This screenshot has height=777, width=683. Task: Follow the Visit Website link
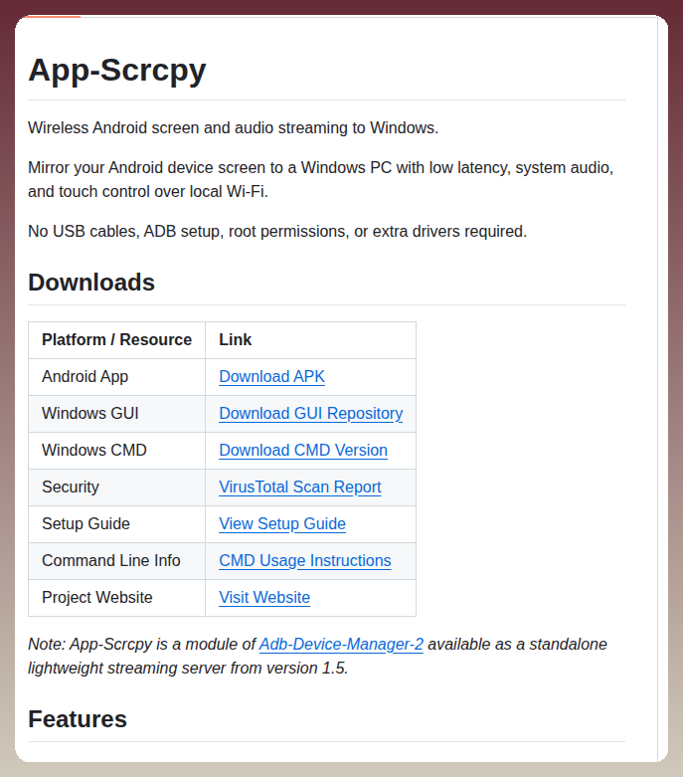(x=264, y=597)
